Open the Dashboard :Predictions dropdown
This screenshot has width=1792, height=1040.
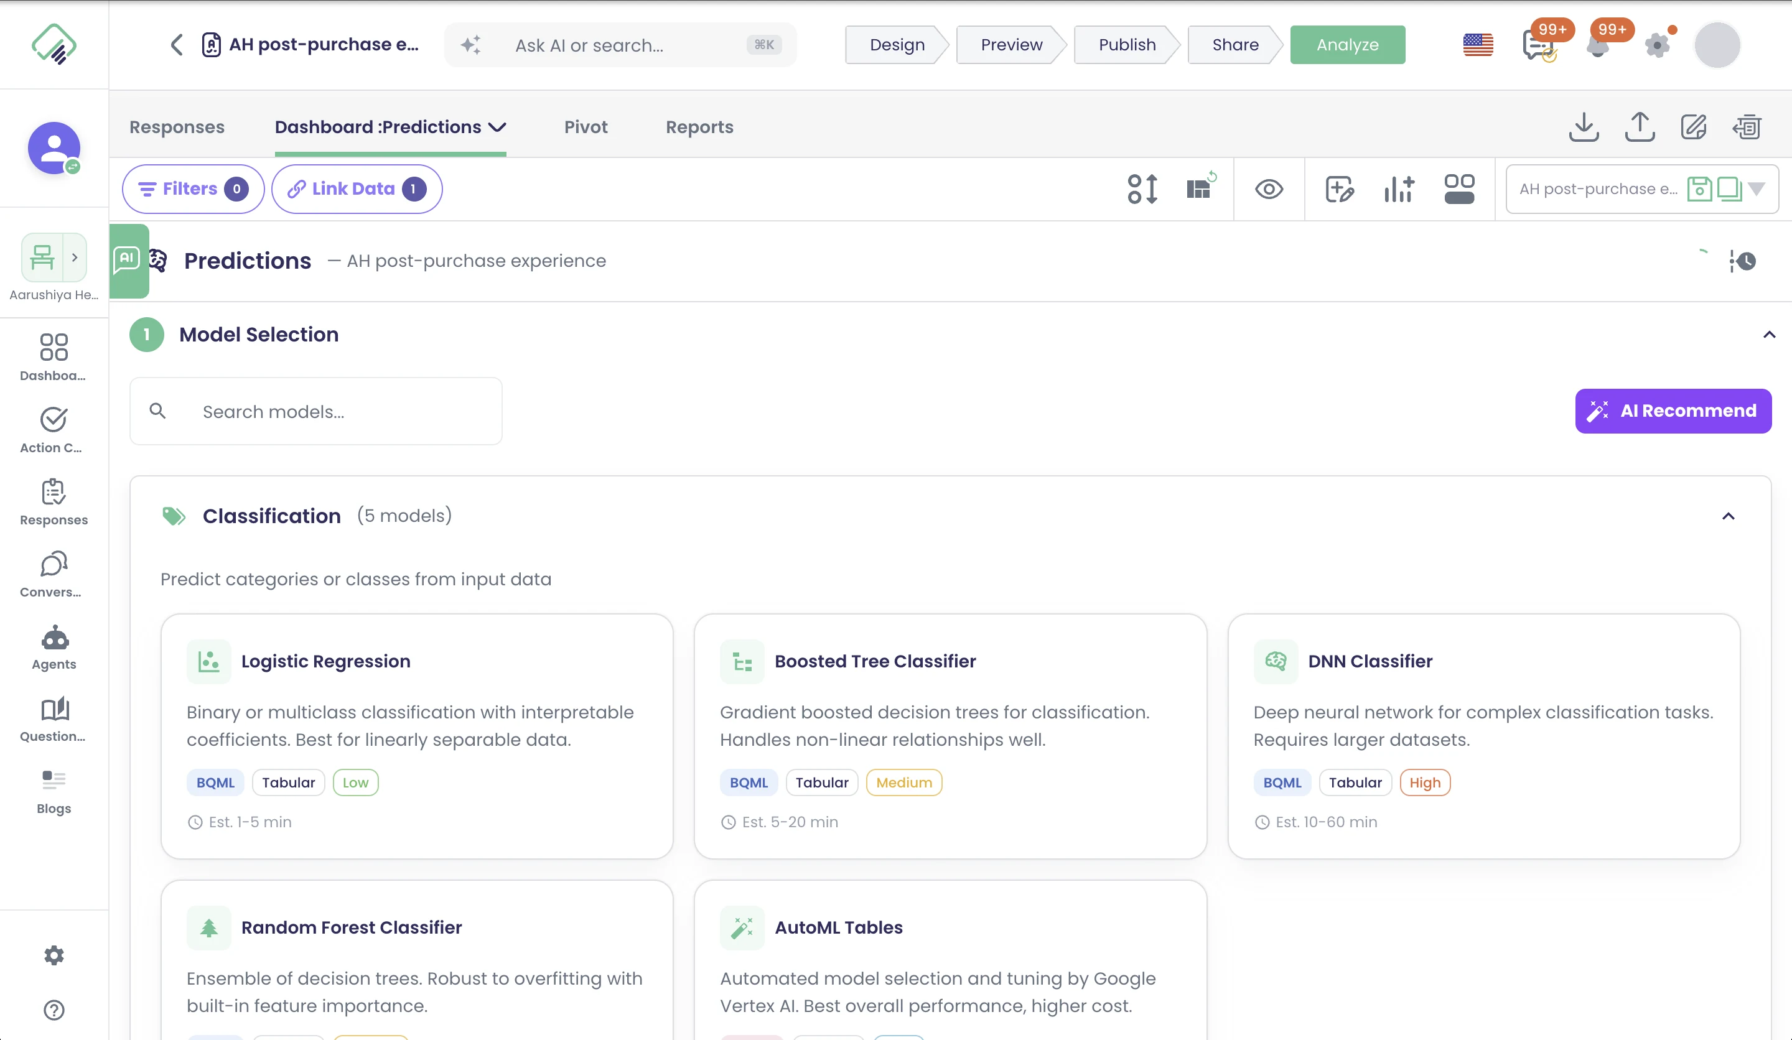[x=390, y=128]
